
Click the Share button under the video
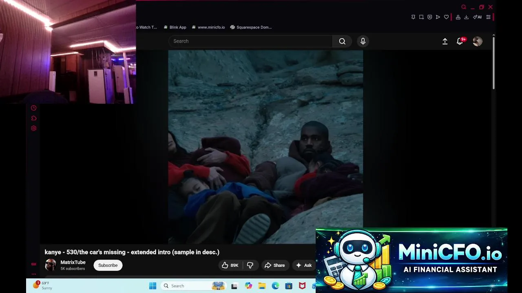[x=275, y=265]
